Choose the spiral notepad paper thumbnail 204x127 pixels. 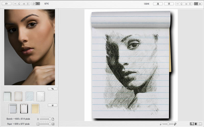(7, 97)
